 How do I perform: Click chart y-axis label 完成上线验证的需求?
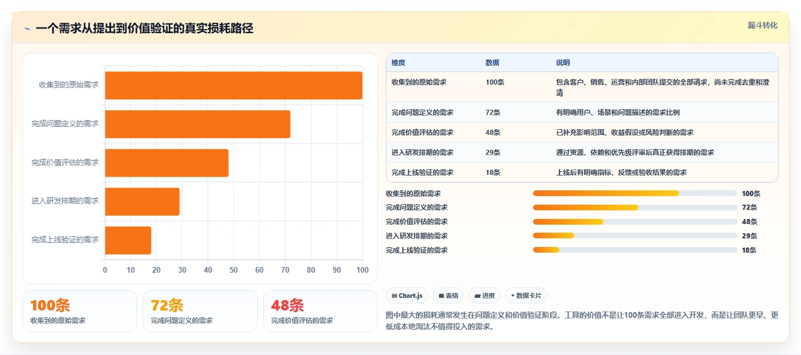[65, 240]
